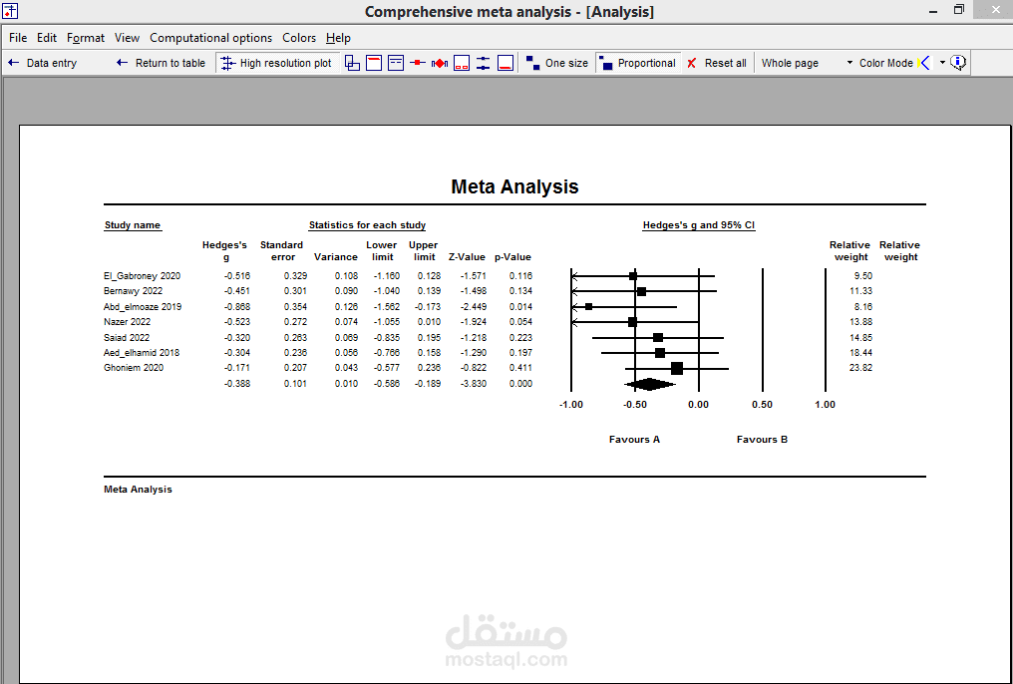
Task: Click the red study symbol icon
Action: pyautogui.click(x=417, y=62)
